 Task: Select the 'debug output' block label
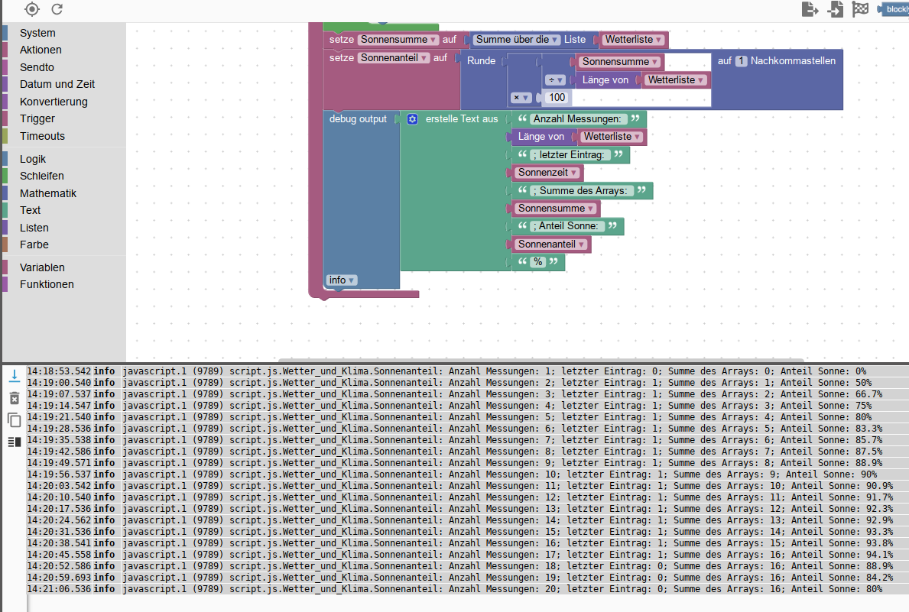click(x=358, y=118)
